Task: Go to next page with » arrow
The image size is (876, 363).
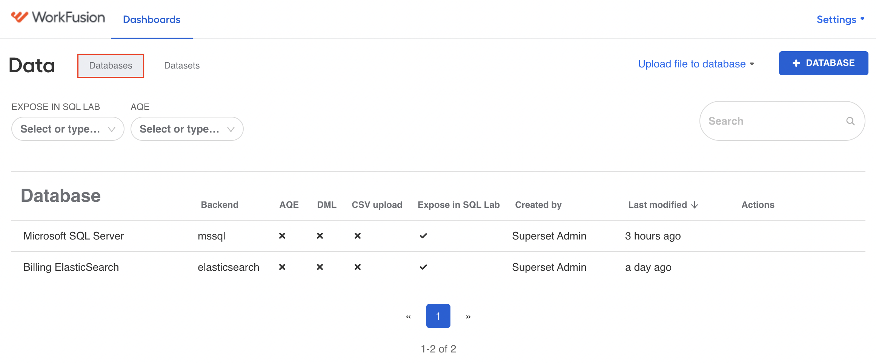Action: (x=468, y=316)
